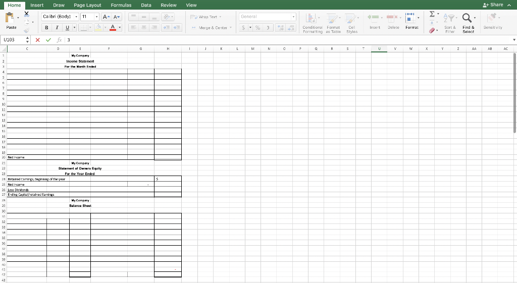
Task: Apply the red font color
Action: (113, 28)
